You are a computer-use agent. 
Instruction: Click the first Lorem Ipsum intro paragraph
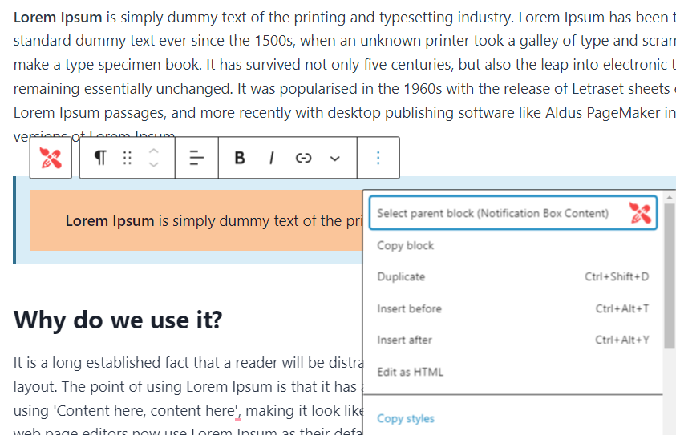tap(345, 76)
